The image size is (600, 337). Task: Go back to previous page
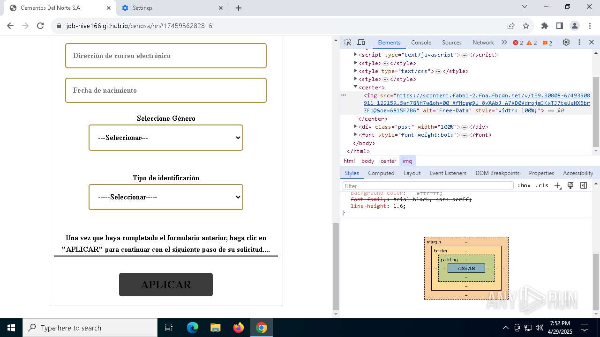click(x=10, y=26)
